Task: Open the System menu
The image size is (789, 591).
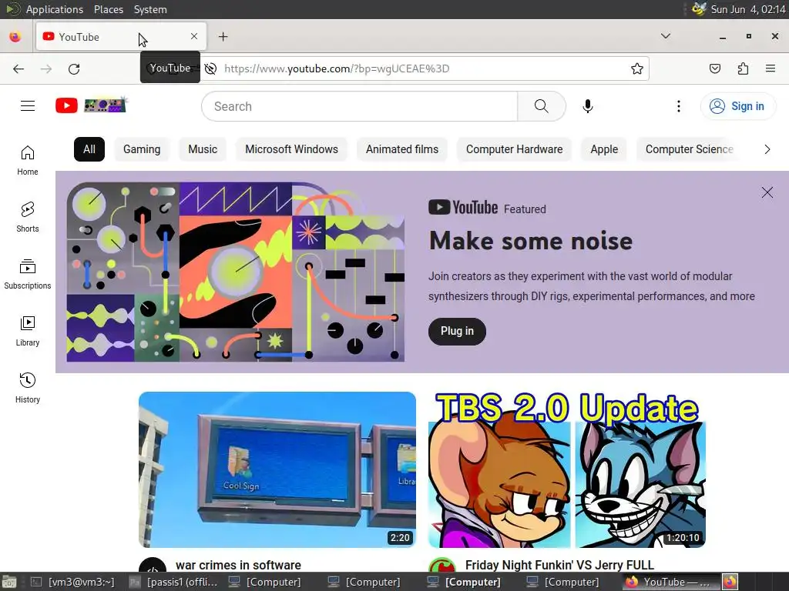Action: pyautogui.click(x=150, y=9)
